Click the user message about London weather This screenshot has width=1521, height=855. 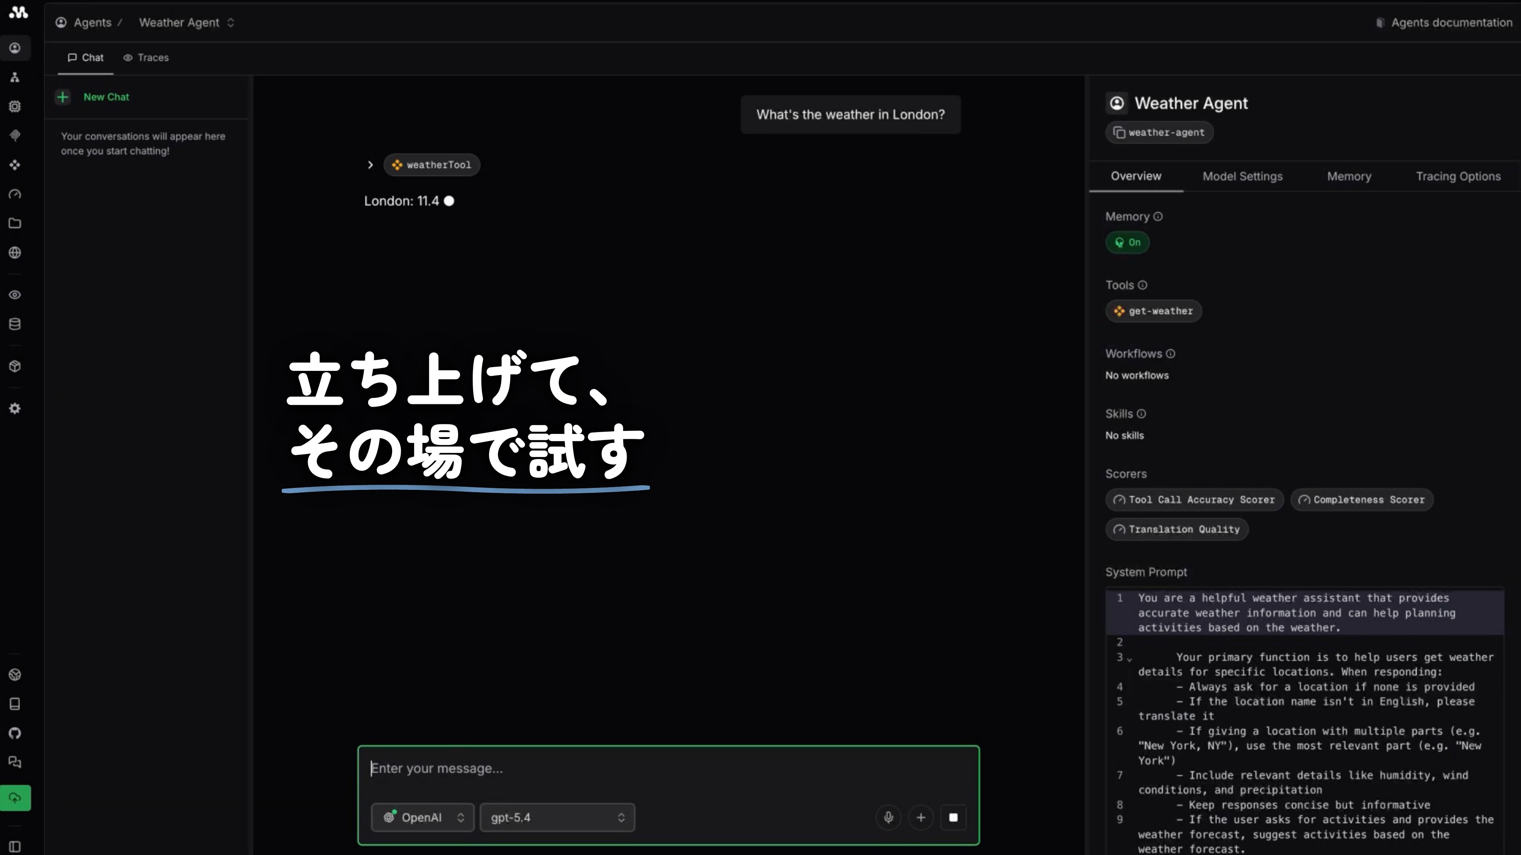click(850, 114)
